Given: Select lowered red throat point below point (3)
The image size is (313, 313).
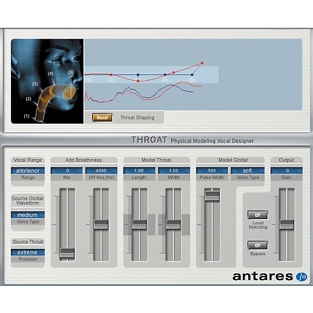Looking at the screenshot, I should [x=138, y=81].
